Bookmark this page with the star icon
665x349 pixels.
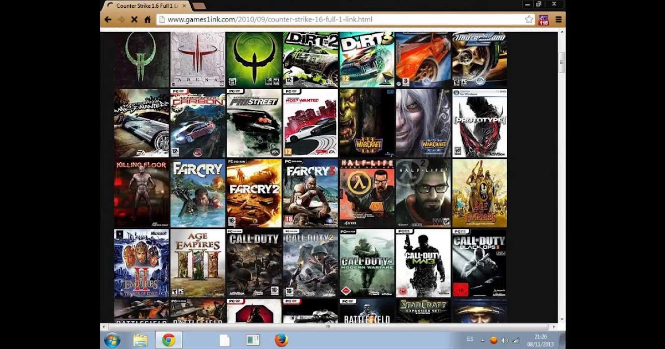click(529, 19)
